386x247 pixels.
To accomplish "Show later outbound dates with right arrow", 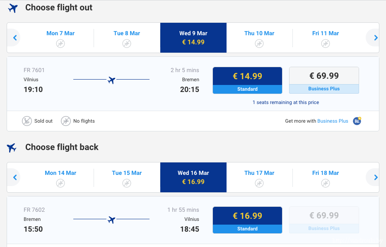I will [375, 38].
